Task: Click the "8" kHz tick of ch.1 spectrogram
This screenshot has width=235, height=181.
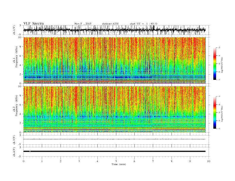Action: pos(20,47)
